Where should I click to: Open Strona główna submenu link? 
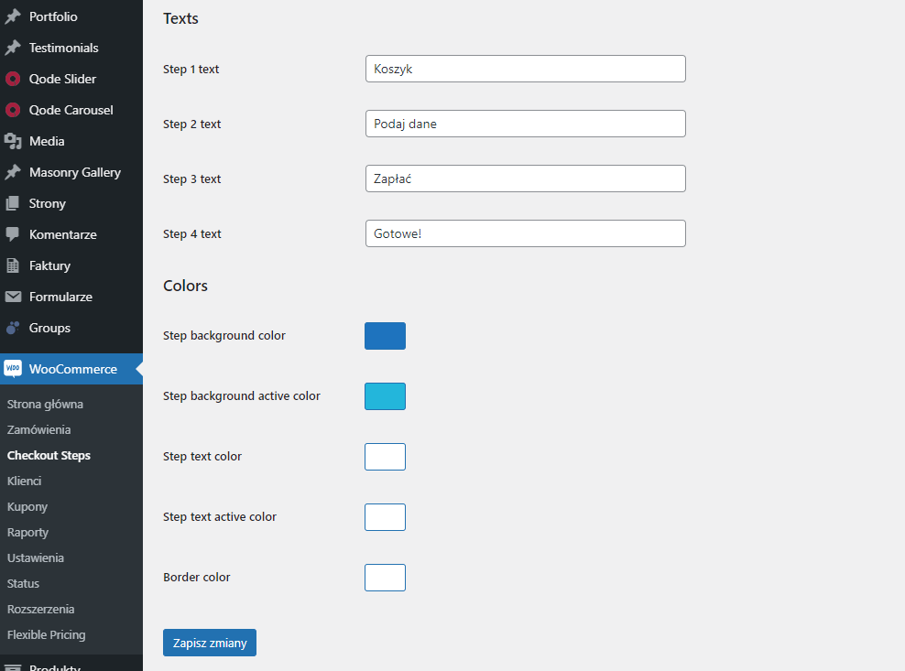[45, 405]
